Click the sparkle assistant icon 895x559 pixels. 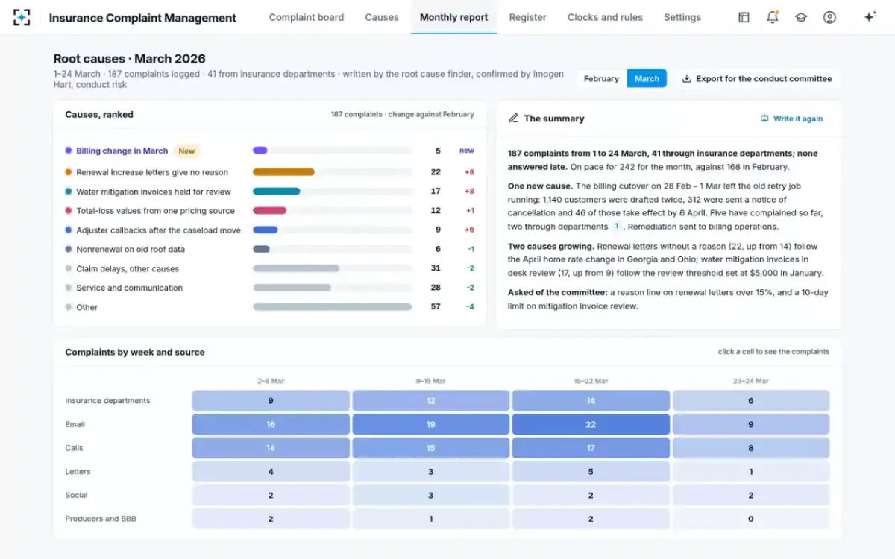870,17
